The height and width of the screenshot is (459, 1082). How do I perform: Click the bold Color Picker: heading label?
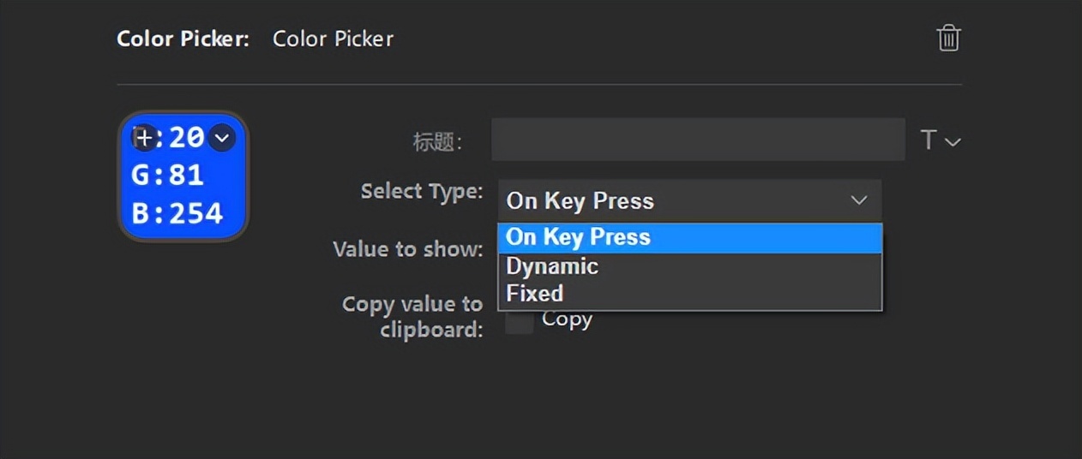click(183, 39)
